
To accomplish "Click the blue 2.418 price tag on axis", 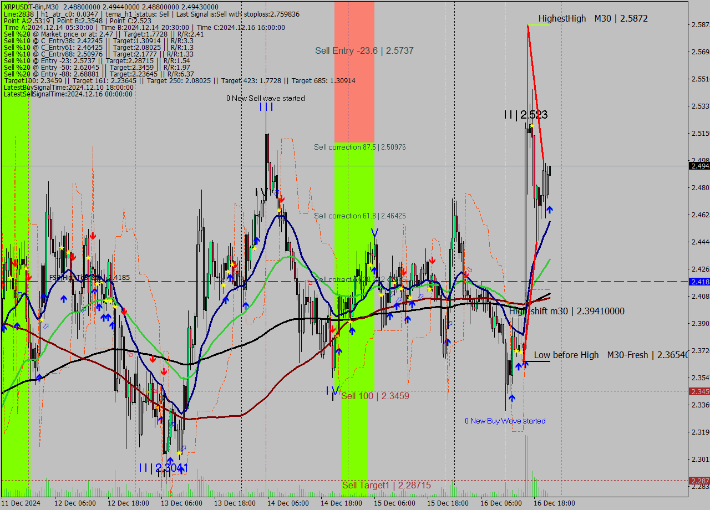I will pos(699,282).
